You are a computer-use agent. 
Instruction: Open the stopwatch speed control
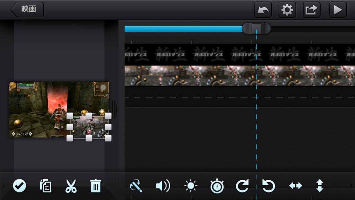pos(217,186)
